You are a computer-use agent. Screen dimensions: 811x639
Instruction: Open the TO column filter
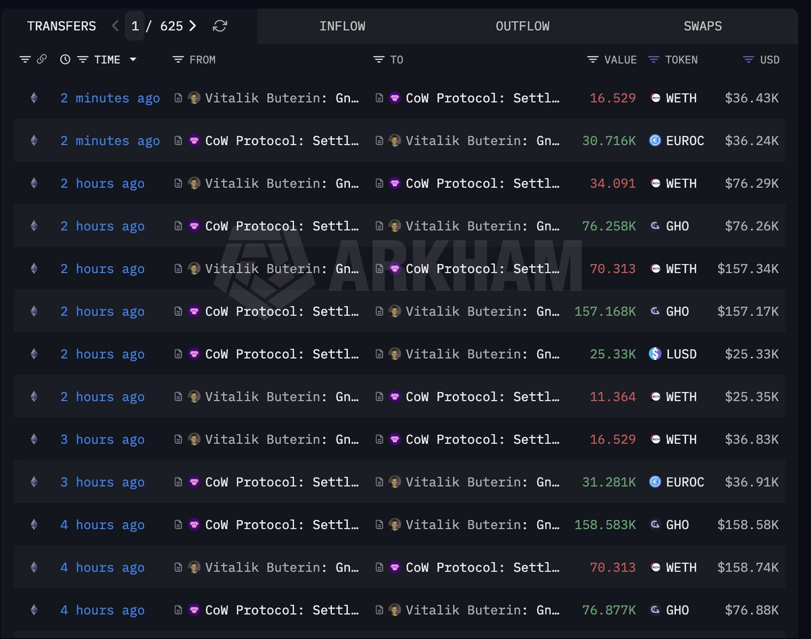pyautogui.click(x=378, y=59)
